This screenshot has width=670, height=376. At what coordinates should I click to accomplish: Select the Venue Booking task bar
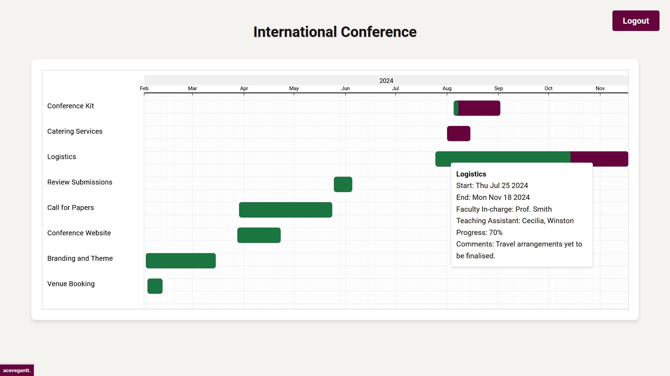155,286
